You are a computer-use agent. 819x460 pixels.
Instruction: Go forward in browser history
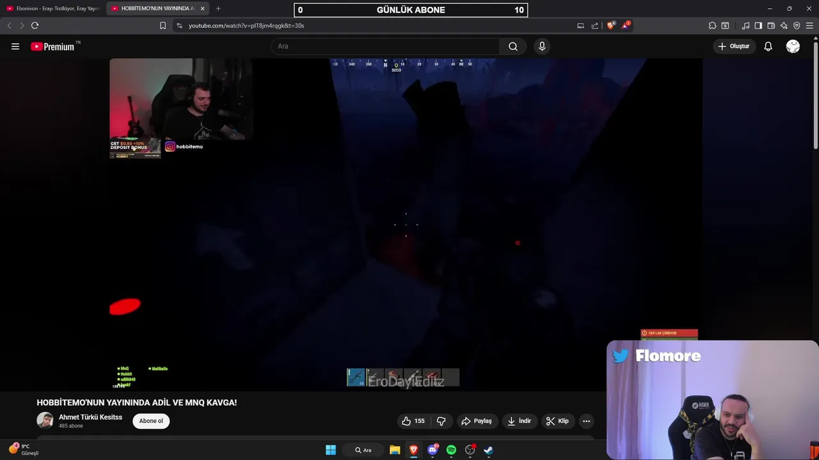(x=21, y=26)
